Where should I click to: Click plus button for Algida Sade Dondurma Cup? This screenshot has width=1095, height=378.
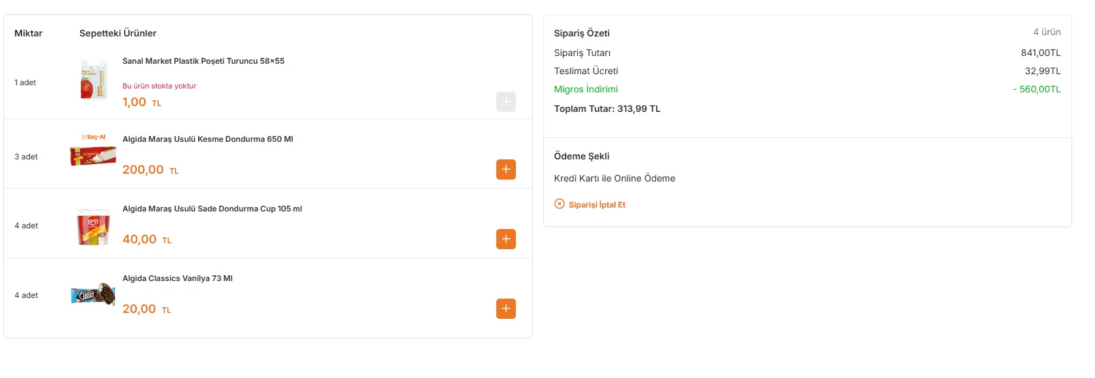pos(505,239)
